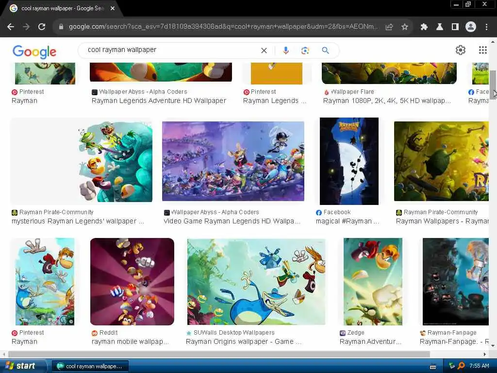This screenshot has width=497, height=373.
Task: View the teal monster Rayman Legends thumbnail
Action: coord(82,161)
